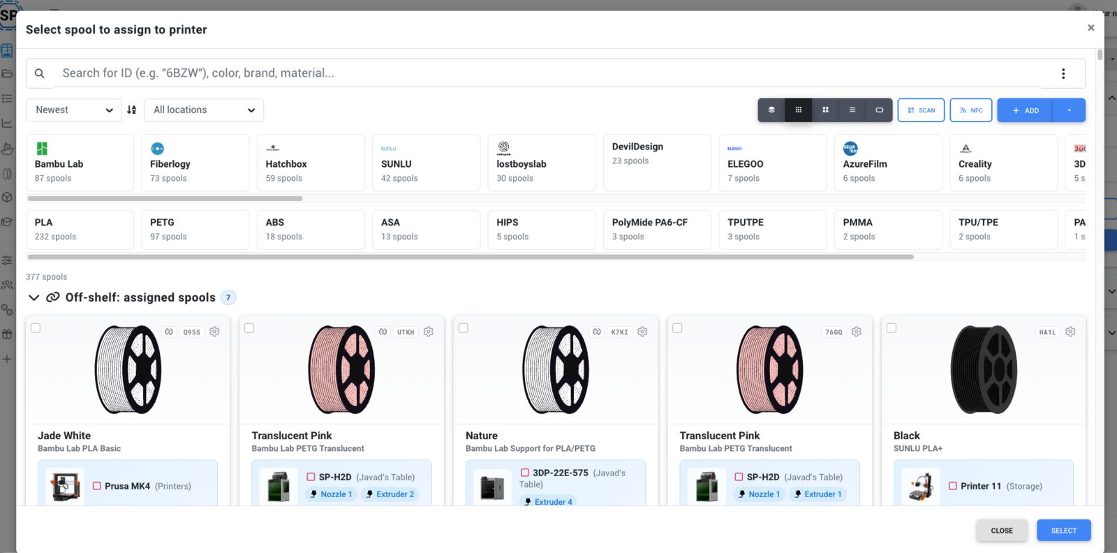Filter by Bambu Lab brand

pyautogui.click(x=80, y=163)
